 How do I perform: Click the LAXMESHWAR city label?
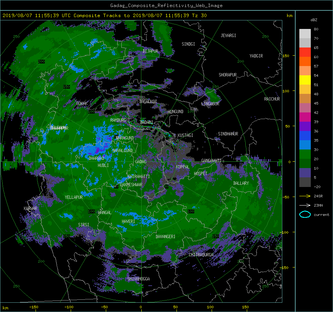pos(131,185)
